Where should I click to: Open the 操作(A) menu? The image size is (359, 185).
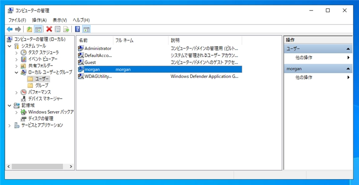(x=39, y=20)
